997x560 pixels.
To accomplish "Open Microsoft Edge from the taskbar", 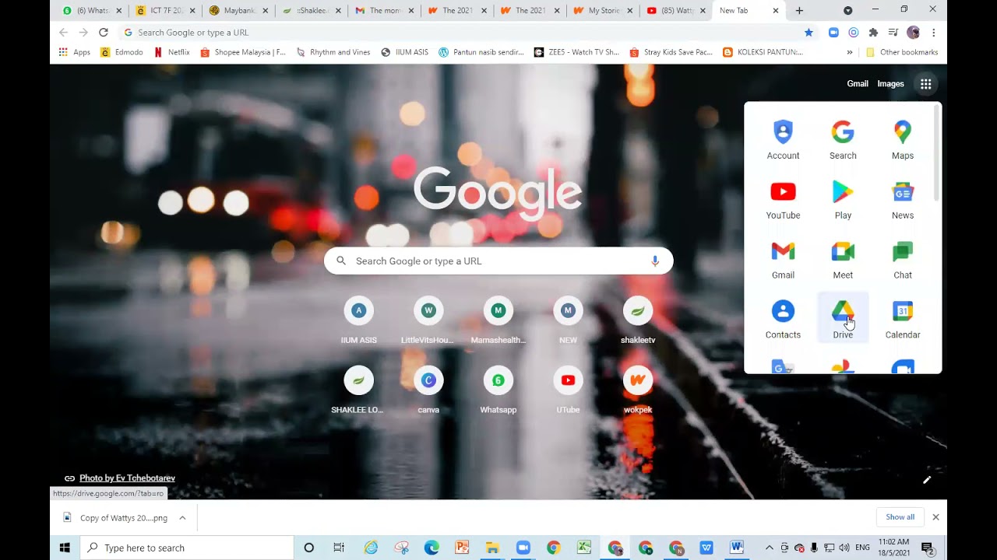I will click(x=432, y=548).
